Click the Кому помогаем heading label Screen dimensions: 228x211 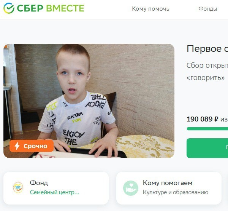[x=168, y=183]
